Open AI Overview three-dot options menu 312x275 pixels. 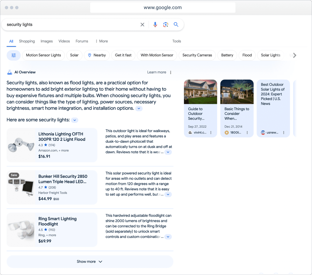point(171,72)
